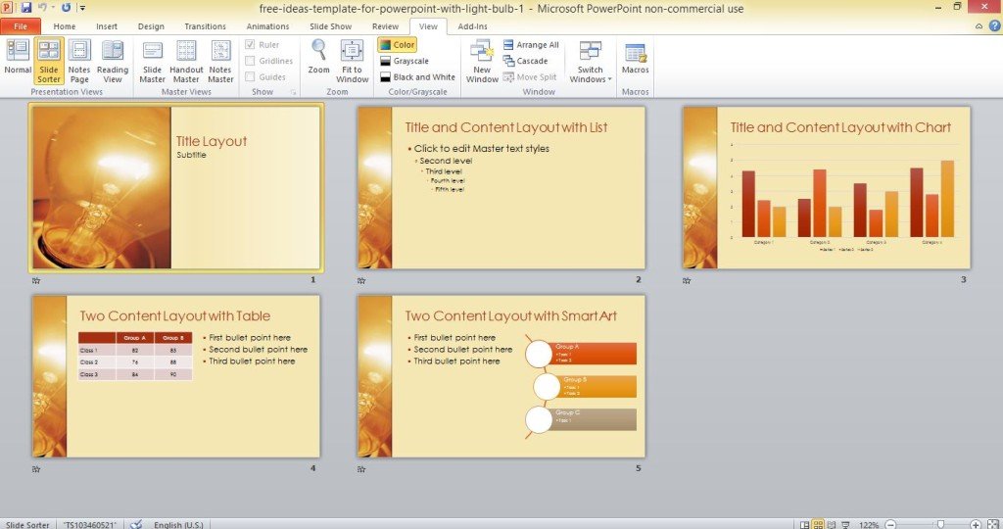Open PowerPoint Help question mark icon

(995, 26)
